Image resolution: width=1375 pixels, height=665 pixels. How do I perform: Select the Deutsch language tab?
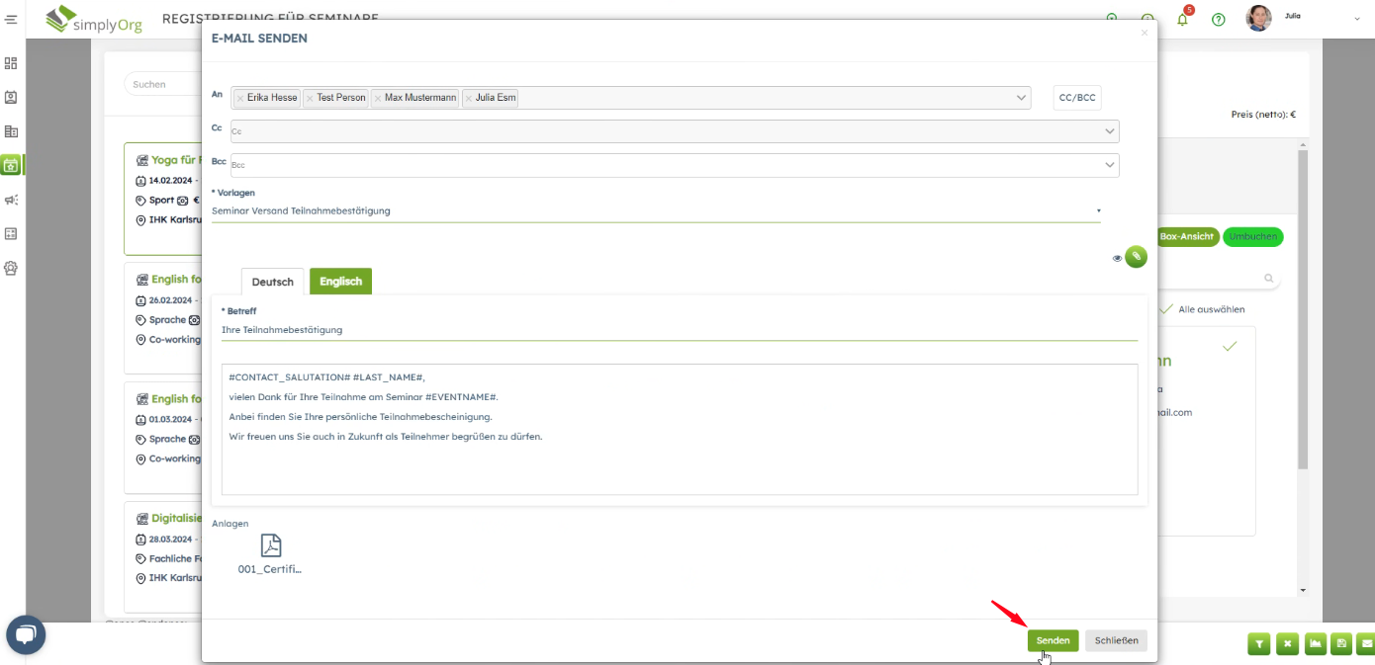click(x=273, y=282)
